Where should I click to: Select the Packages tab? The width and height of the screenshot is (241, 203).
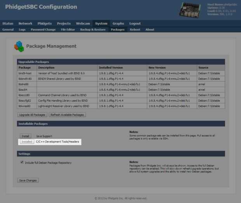(117, 29)
